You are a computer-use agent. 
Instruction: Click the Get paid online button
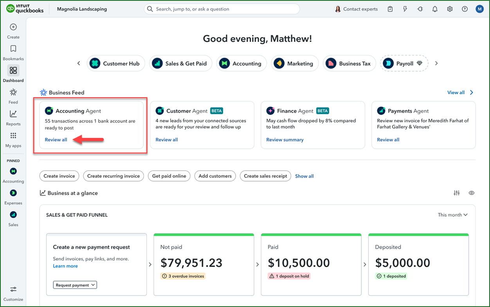pos(169,176)
